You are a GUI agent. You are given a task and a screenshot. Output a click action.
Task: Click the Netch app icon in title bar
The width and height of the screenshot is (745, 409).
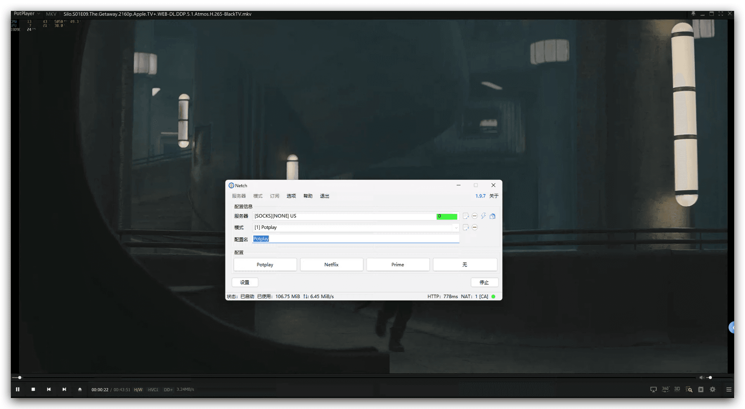(x=231, y=185)
